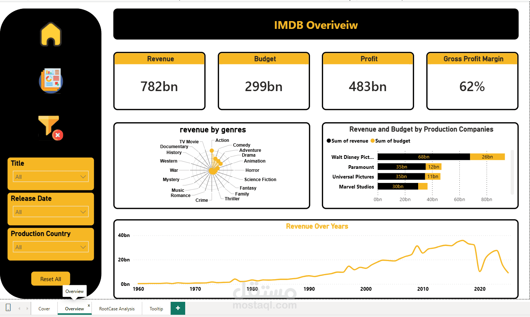This screenshot has height=317, width=530.
Task: Open the report analysis icon in sidebar
Action: coord(51,80)
